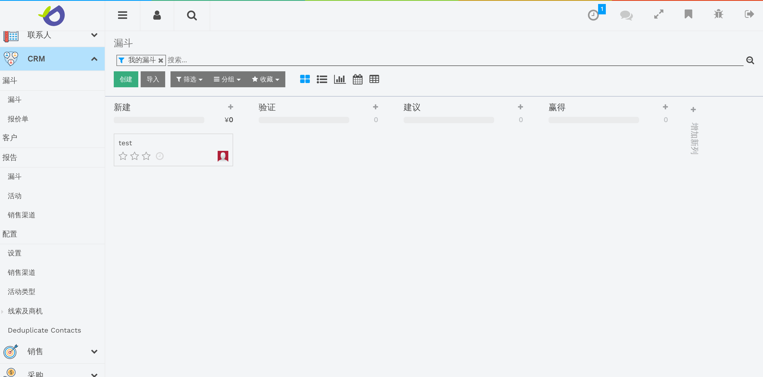Switch to list view icon

(322, 79)
